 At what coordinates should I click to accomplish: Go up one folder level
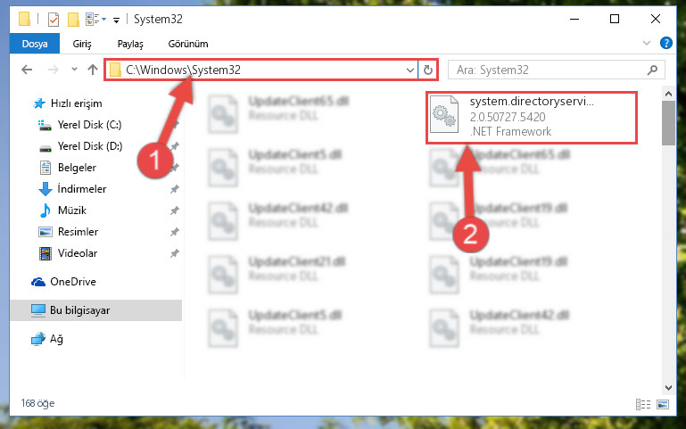(92, 70)
